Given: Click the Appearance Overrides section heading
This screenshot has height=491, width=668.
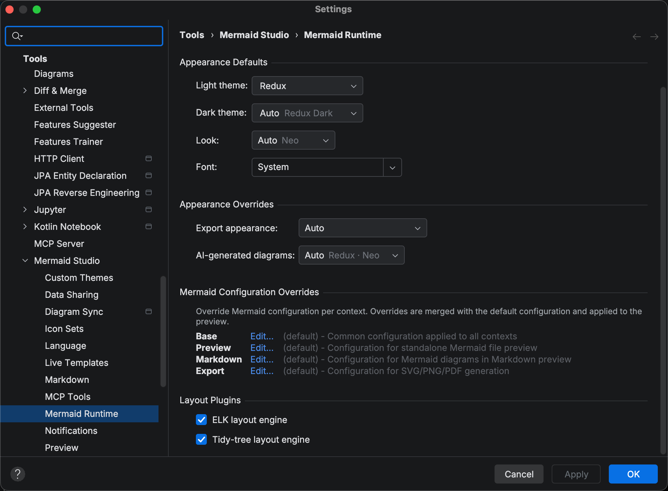Looking at the screenshot, I should pyautogui.click(x=227, y=204).
